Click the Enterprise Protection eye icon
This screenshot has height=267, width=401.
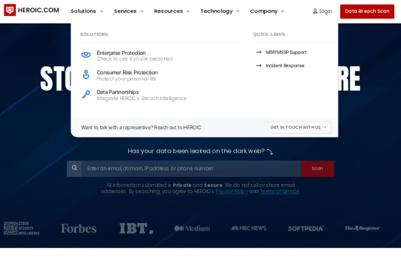tap(86, 55)
